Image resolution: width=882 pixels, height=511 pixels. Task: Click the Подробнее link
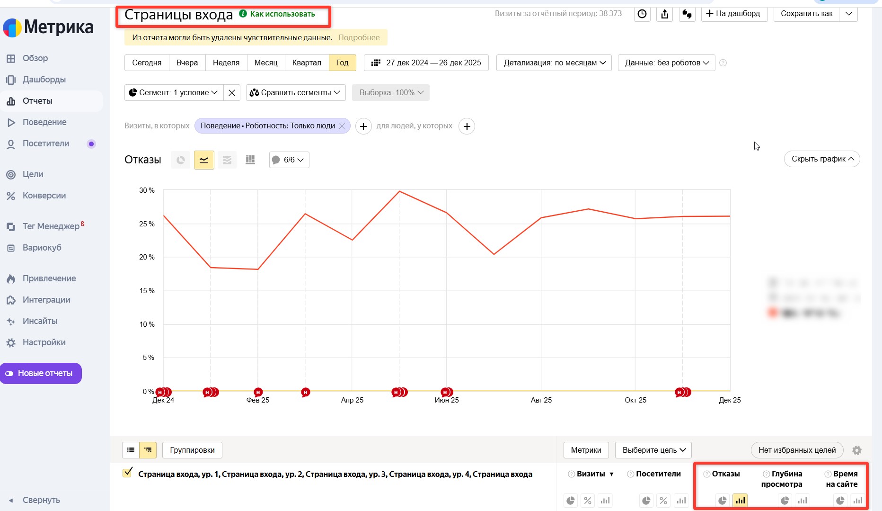pyautogui.click(x=359, y=38)
